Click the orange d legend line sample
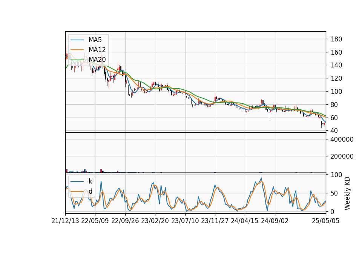The image size is (362, 260). pos(77,191)
